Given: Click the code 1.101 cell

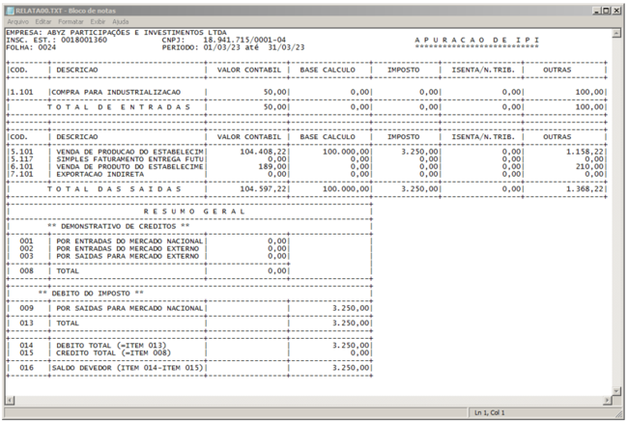Looking at the screenshot, I should 21,92.
